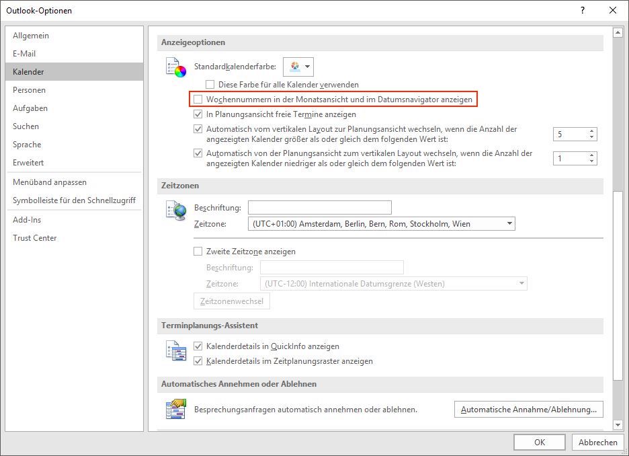The height and width of the screenshot is (456, 629).
Task: Click the scrollbar up arrow
Action: [x=618, y=32]
